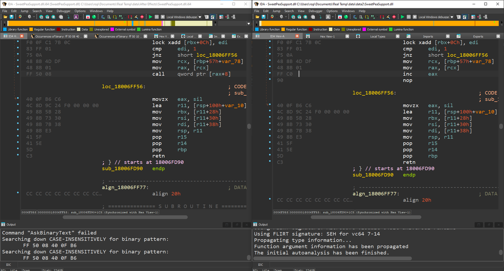The height and width of the screenshot is (271, 504).
Task: Close the Hex View-1 tab in right window
Action: point(347,36)
